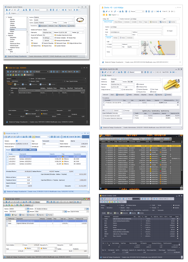Screen dimensions: 188x262
Task: Collapse Joyería node in category tree
Action: pos(7,17)
